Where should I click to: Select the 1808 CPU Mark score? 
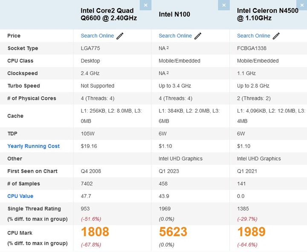[x=95, y=232]
